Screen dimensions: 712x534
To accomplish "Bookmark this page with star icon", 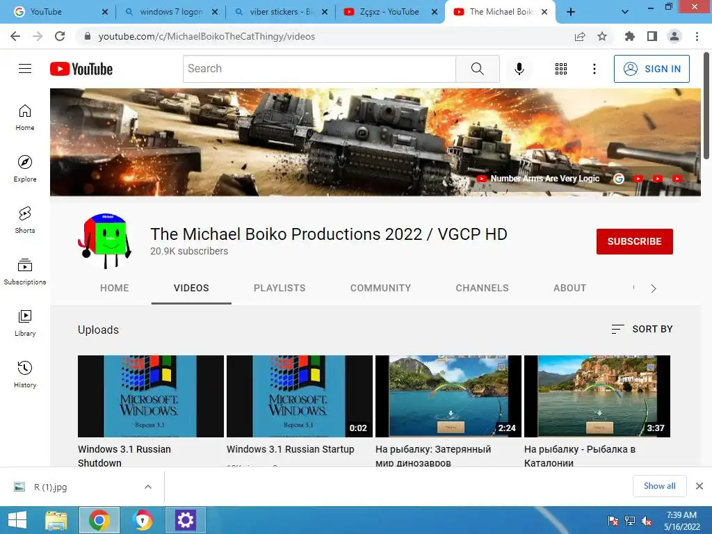I will tap(602, 36).
